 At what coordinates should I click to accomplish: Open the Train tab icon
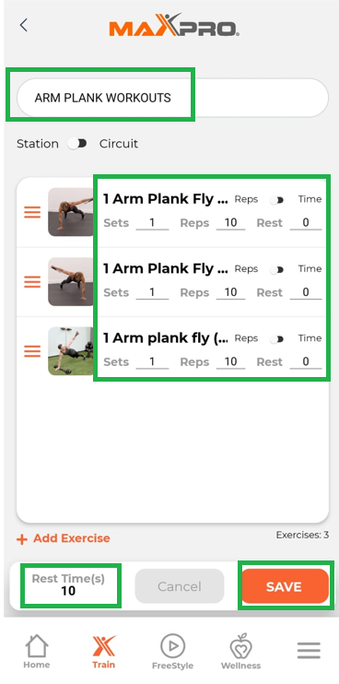104,646
